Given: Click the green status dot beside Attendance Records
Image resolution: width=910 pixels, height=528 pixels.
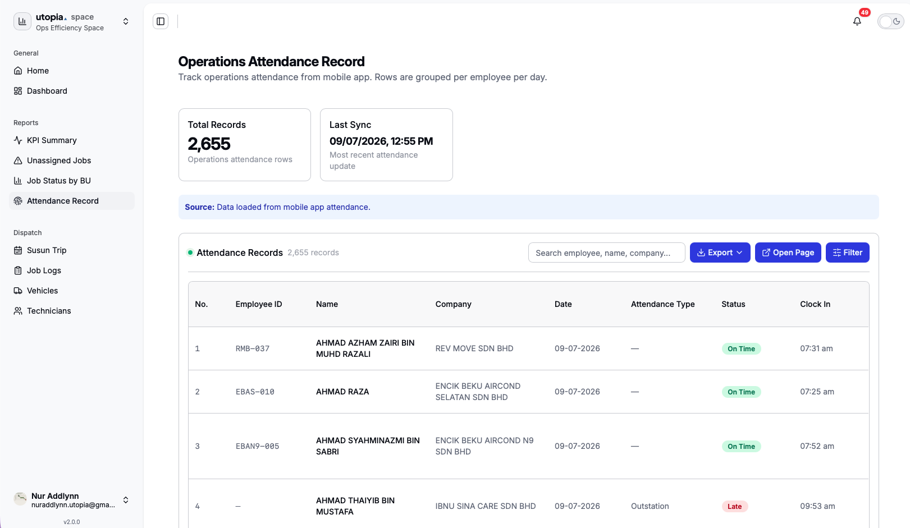Looking at the screenshot, I should [x=190, y=252].
